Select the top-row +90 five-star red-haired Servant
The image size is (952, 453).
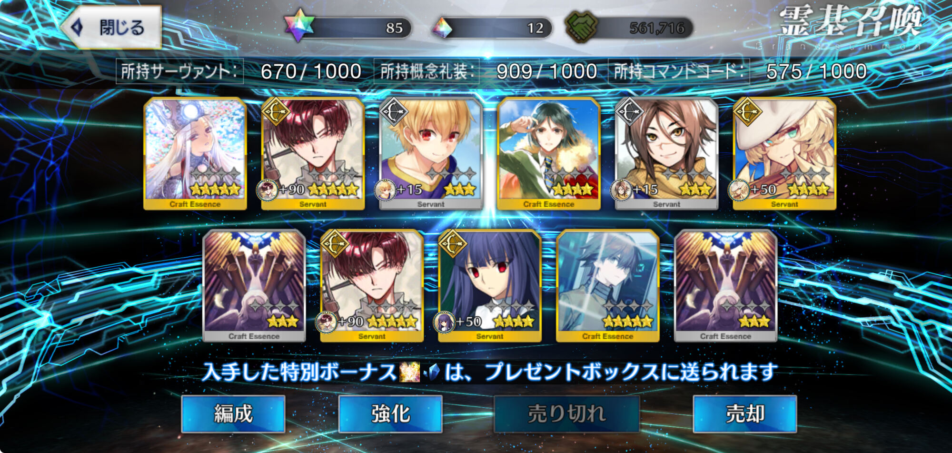313,153
